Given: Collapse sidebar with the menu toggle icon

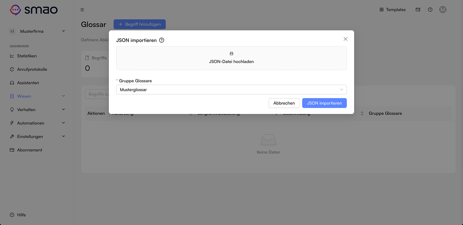Looking at the screenshot, I should pyautogui.click(x=82, y=10).
